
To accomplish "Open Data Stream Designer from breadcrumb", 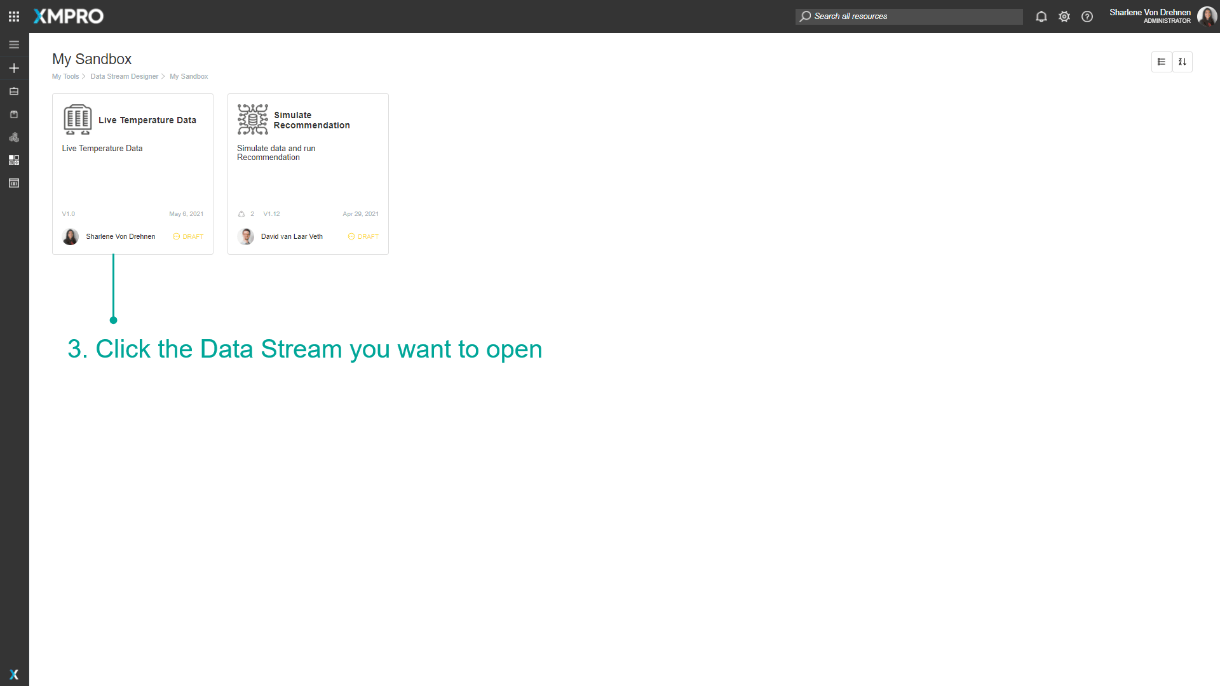I will (124, 76).
